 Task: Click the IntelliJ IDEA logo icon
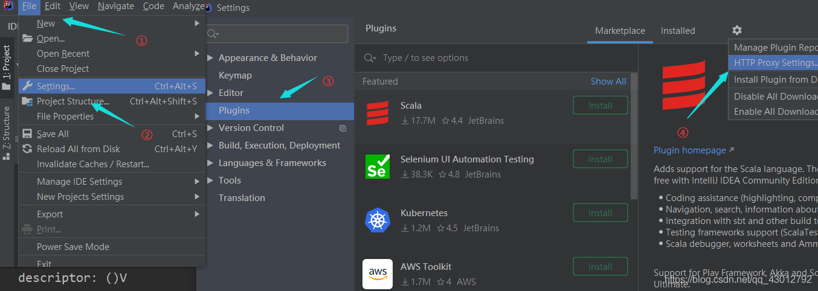coord(8,6)
